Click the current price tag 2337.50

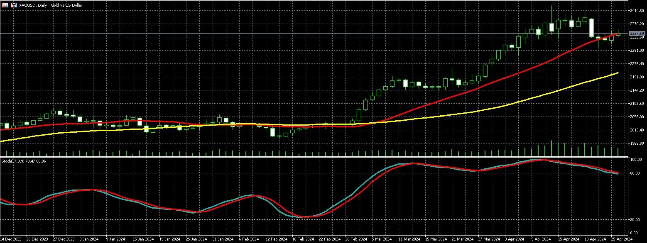tap(637, 33)
